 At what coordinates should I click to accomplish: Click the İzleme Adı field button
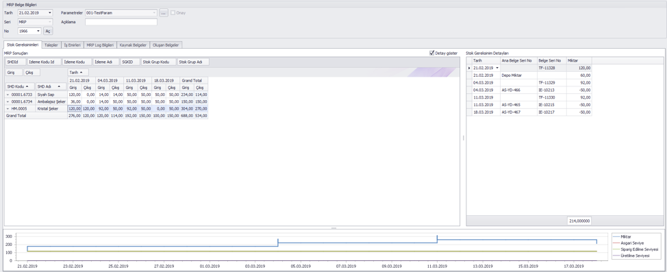pyautogui.click(x=106, y=62)
